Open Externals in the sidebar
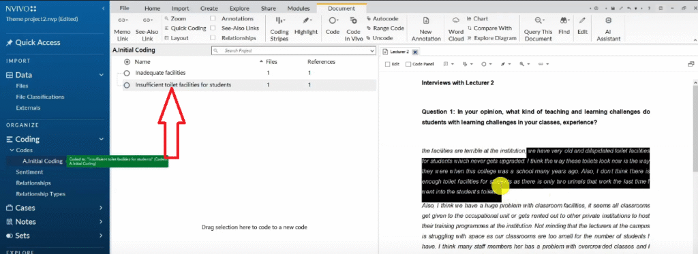This screenshot has height=254, width=698. 27,108
